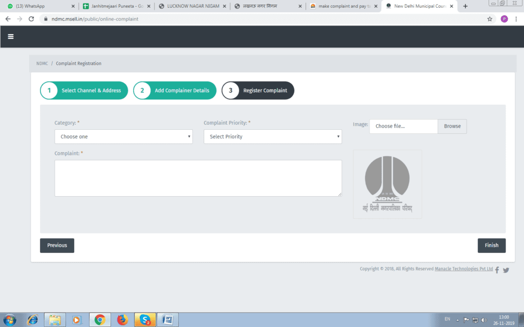Open the Complaint Priority dropdown
The width and height of the screenshot is (524, 327).
[x=272, y=136]
